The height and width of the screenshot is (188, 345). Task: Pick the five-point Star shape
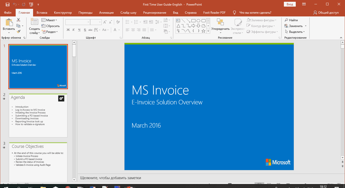[203, 31]
